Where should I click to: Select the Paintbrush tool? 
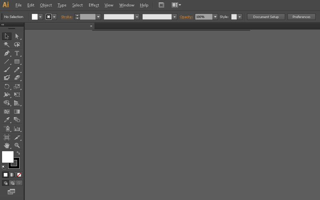point(7,70)
